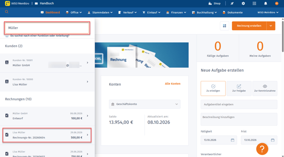
Task: Open Müller GmbH customer result chevron
Action: point(87,62)
